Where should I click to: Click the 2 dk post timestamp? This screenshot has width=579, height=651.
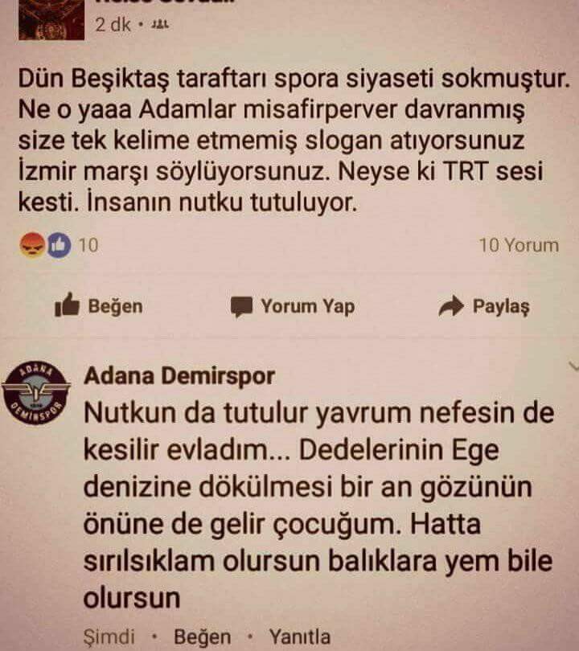click(x=113, y=24)
